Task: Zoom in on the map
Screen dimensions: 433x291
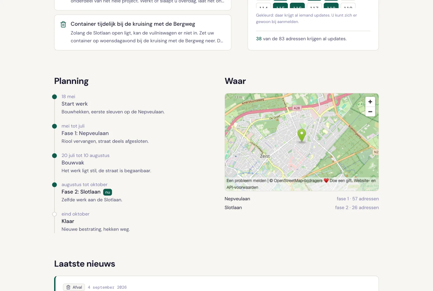Action: pyautogui.click(x=370, y=102)
